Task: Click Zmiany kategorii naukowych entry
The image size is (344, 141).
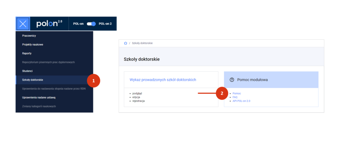Action: 39,106
